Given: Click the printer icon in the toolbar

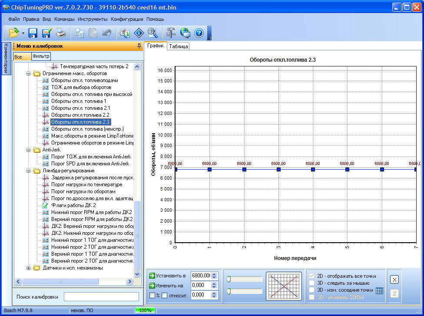Looking at the screenshot, I should pyautogui.click(x=61, y=33).
